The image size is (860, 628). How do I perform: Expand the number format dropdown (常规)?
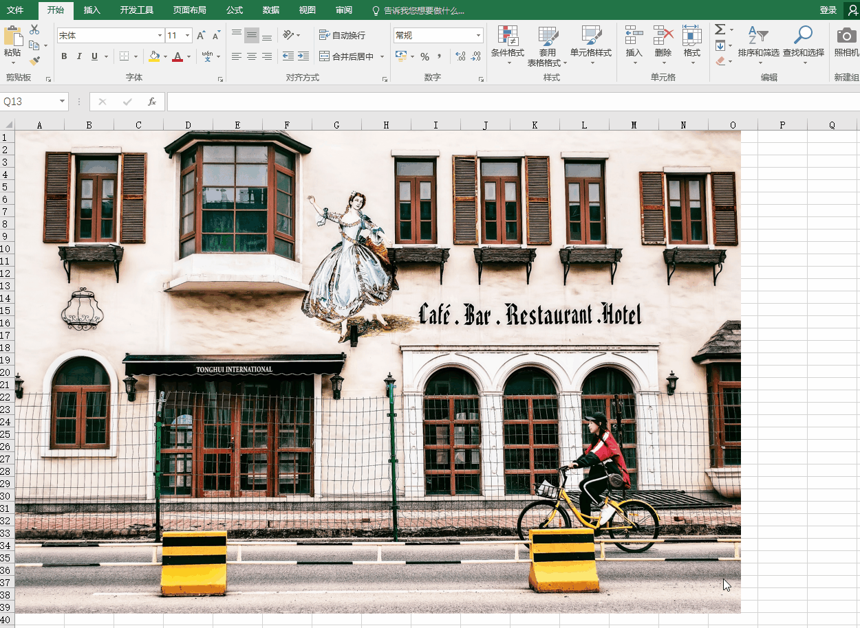tap(478, 35)
